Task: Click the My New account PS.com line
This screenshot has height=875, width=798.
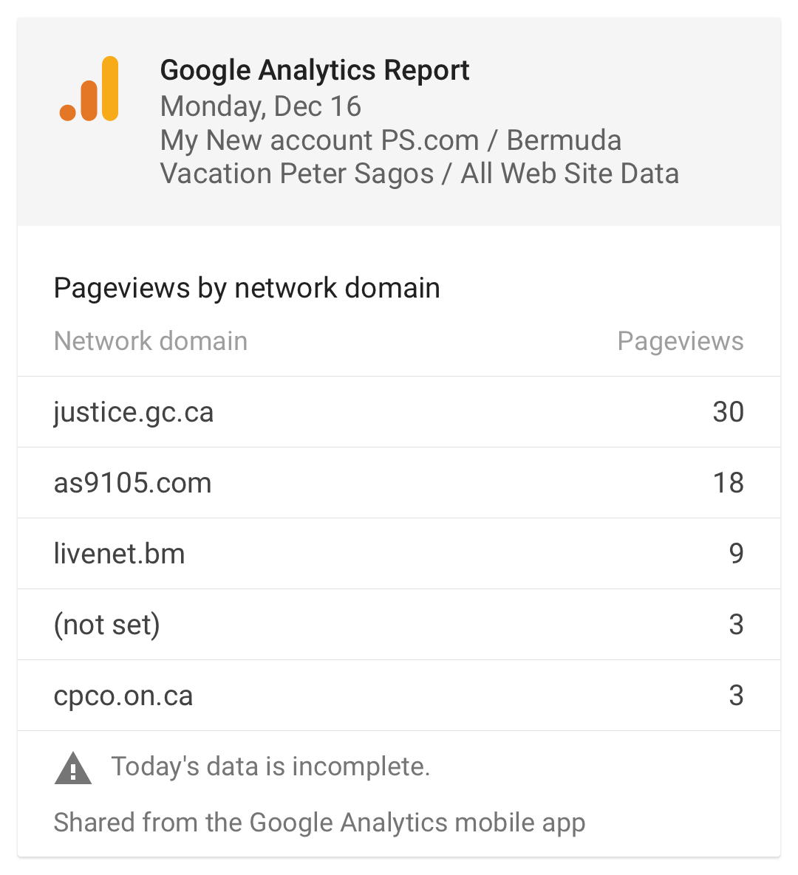Action: tap(391, 140)
